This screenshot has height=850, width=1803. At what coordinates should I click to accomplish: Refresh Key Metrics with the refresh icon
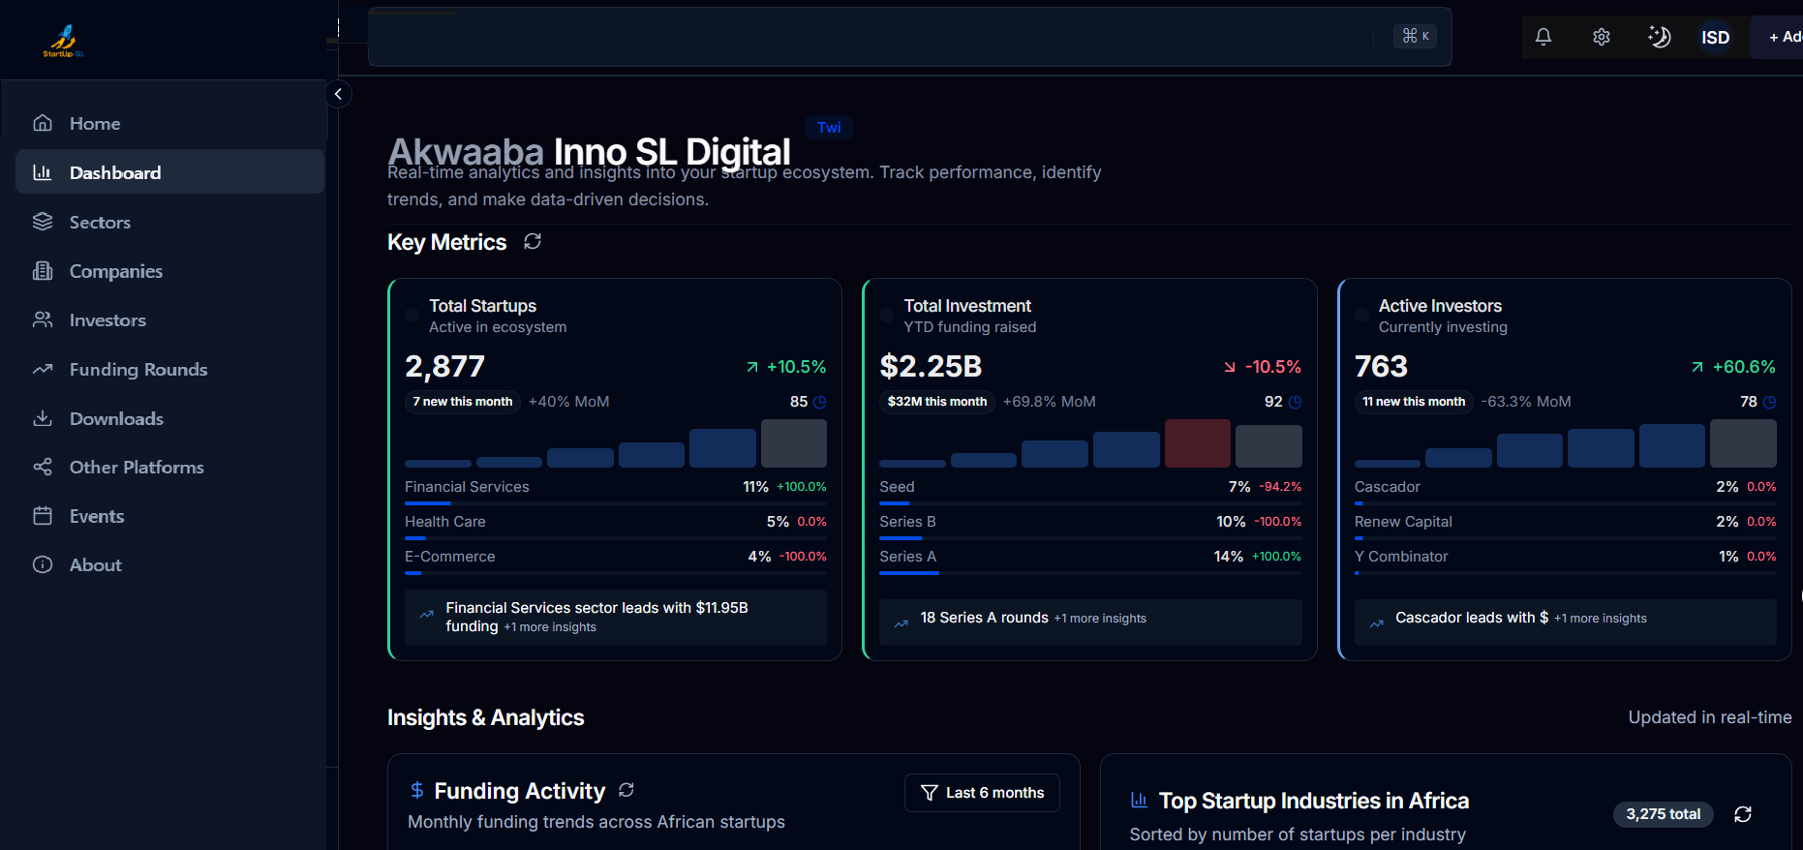[533, 242]
